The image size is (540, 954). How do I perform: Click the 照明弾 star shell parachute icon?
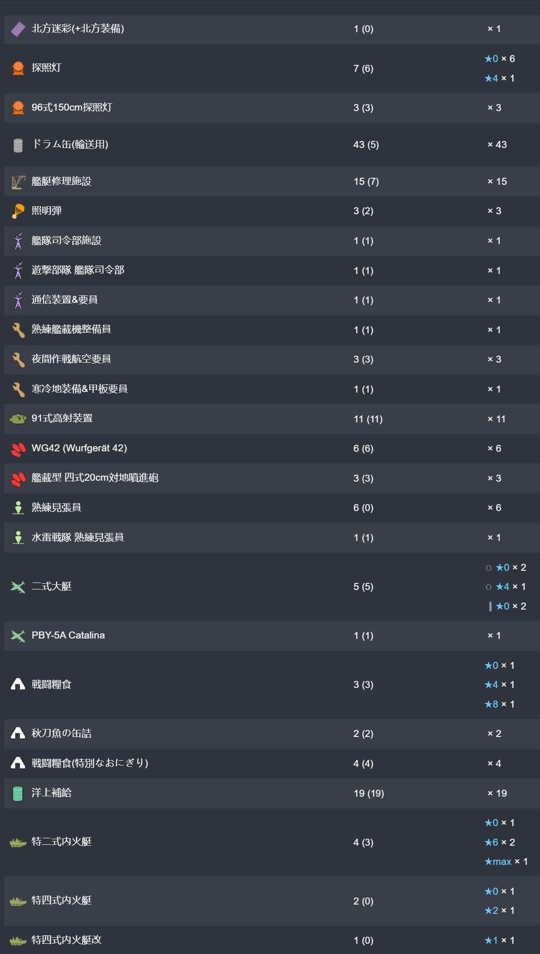coord(18,211)
